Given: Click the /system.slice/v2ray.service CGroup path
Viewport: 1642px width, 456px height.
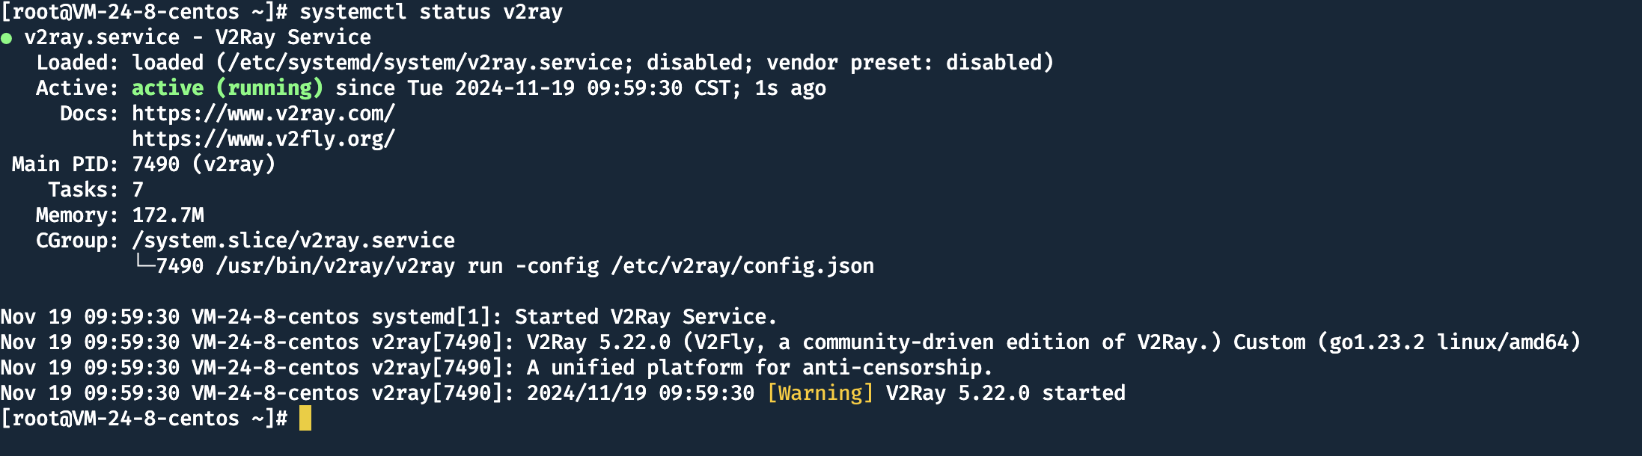Looking at the screenshot, I should pos(293,241).
